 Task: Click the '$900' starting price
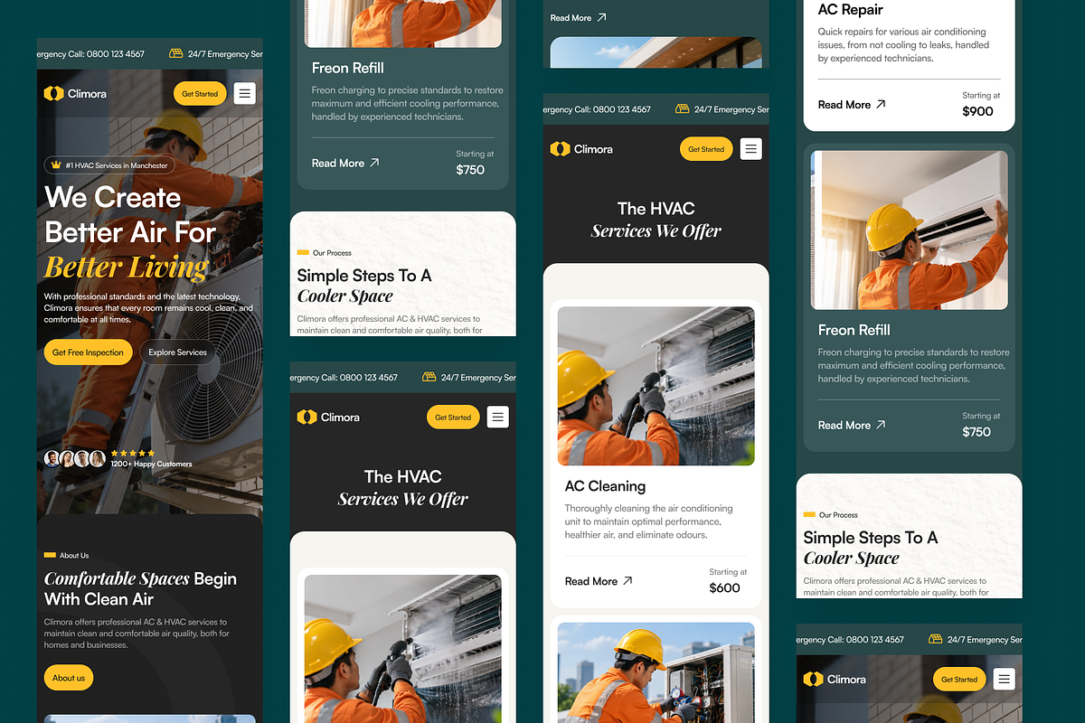[x=978, y=111]
